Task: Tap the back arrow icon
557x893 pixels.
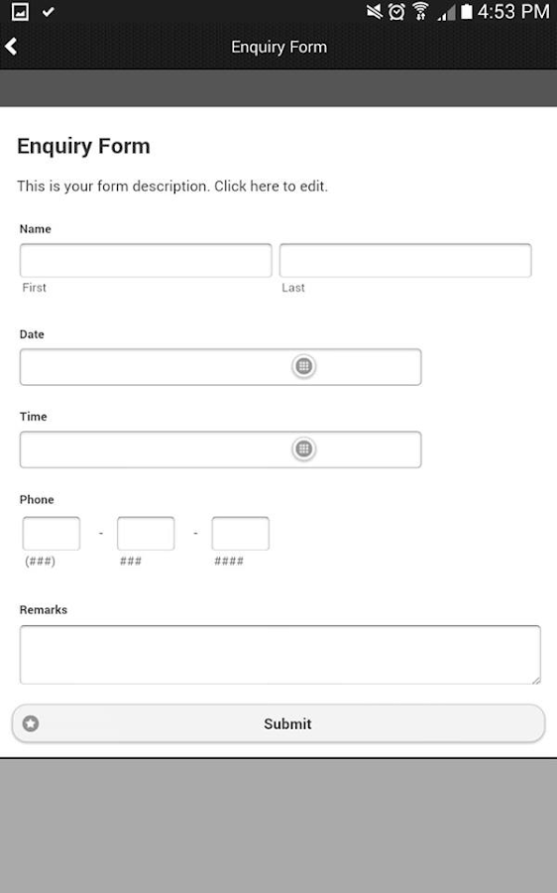Action: [x=11, y=46]
